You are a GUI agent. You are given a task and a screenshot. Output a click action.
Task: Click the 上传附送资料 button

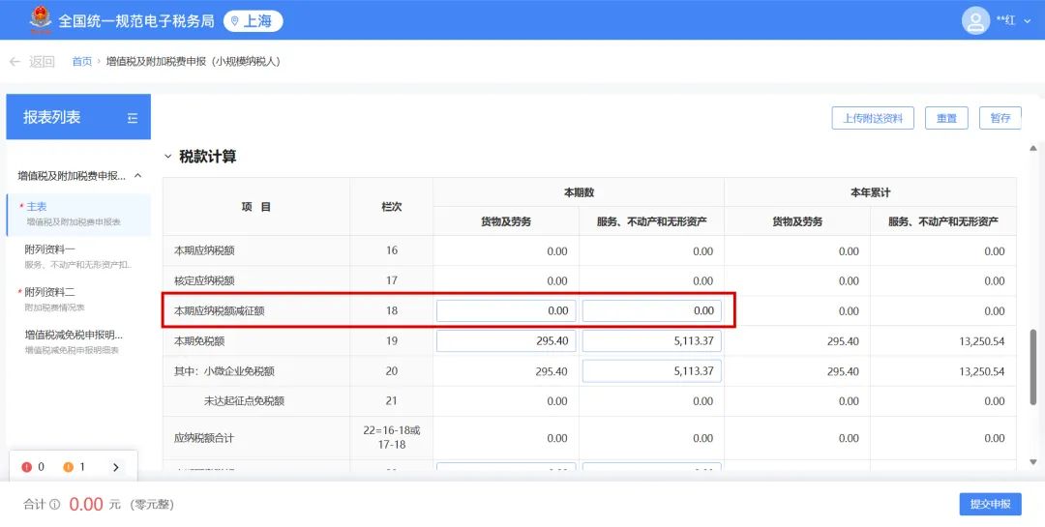pos(873,118)
